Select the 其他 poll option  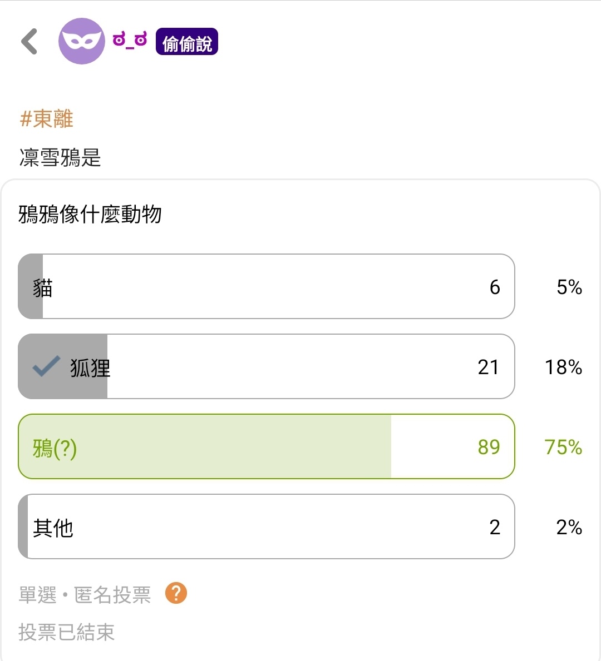(266, 526)
